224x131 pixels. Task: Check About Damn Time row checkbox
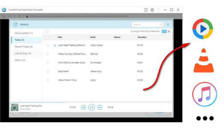click(x=47, y=80)
